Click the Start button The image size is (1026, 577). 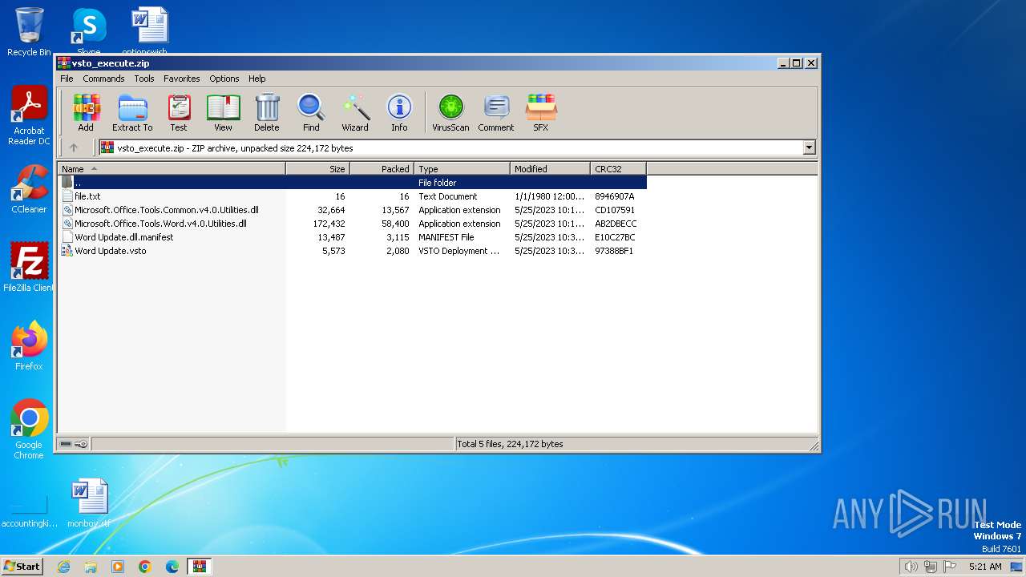(x=22, y=567)
